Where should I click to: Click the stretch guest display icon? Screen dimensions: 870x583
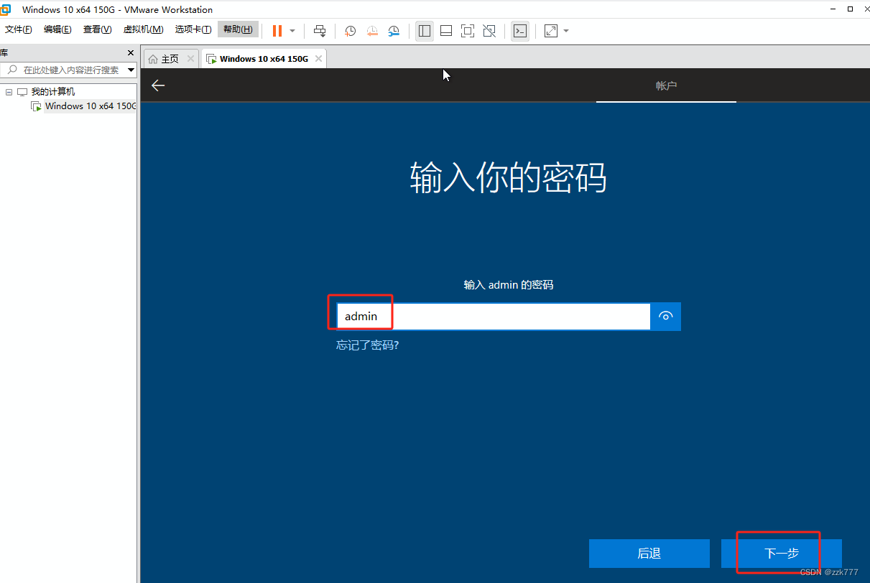[551, 31]
